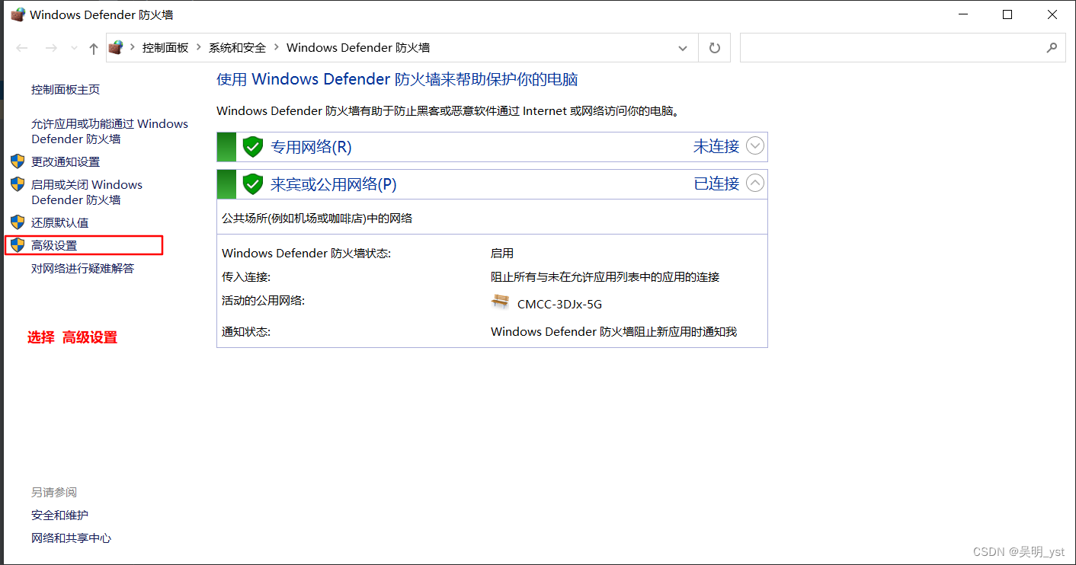Open 安全和维护 link

click(x=59, y=516)
